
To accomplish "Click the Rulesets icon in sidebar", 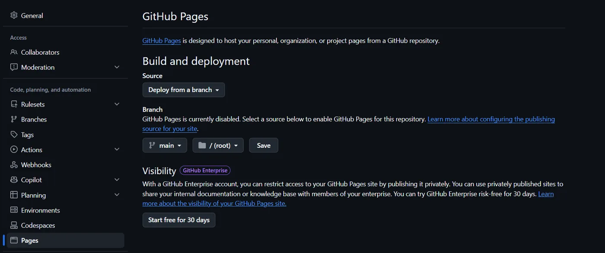I will (x=14, y=104).
